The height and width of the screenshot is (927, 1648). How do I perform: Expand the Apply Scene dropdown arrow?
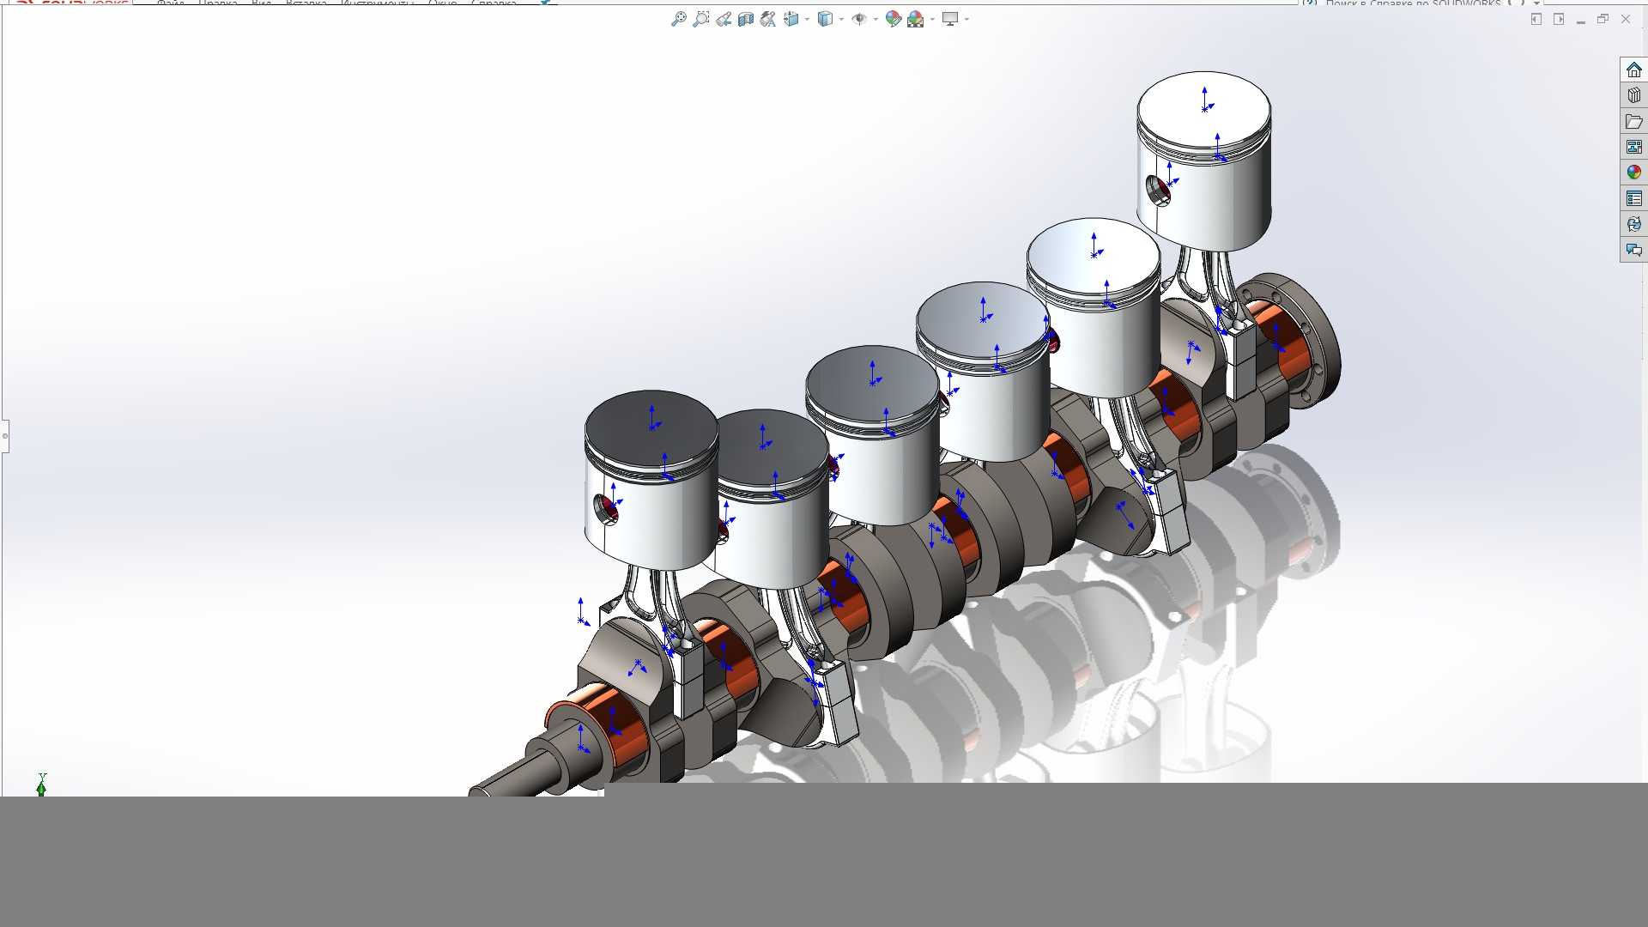[x=932, y=19]
